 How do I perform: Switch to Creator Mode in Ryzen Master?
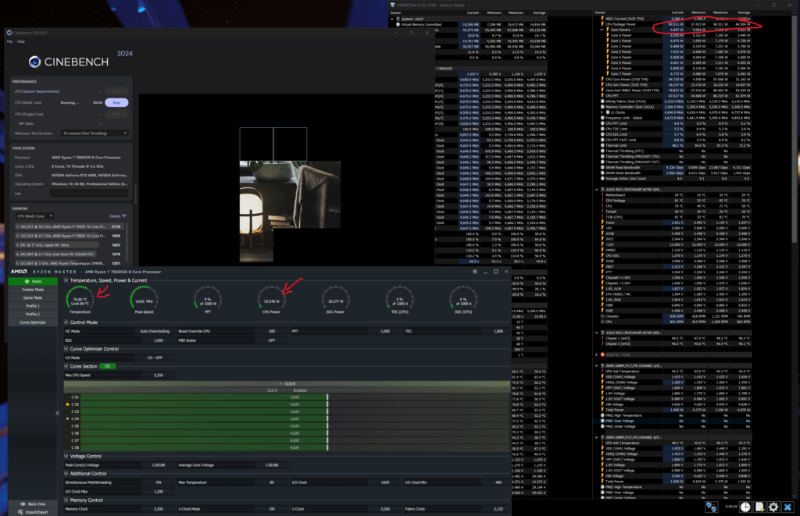pyautogui.click(x=33, y=290)
